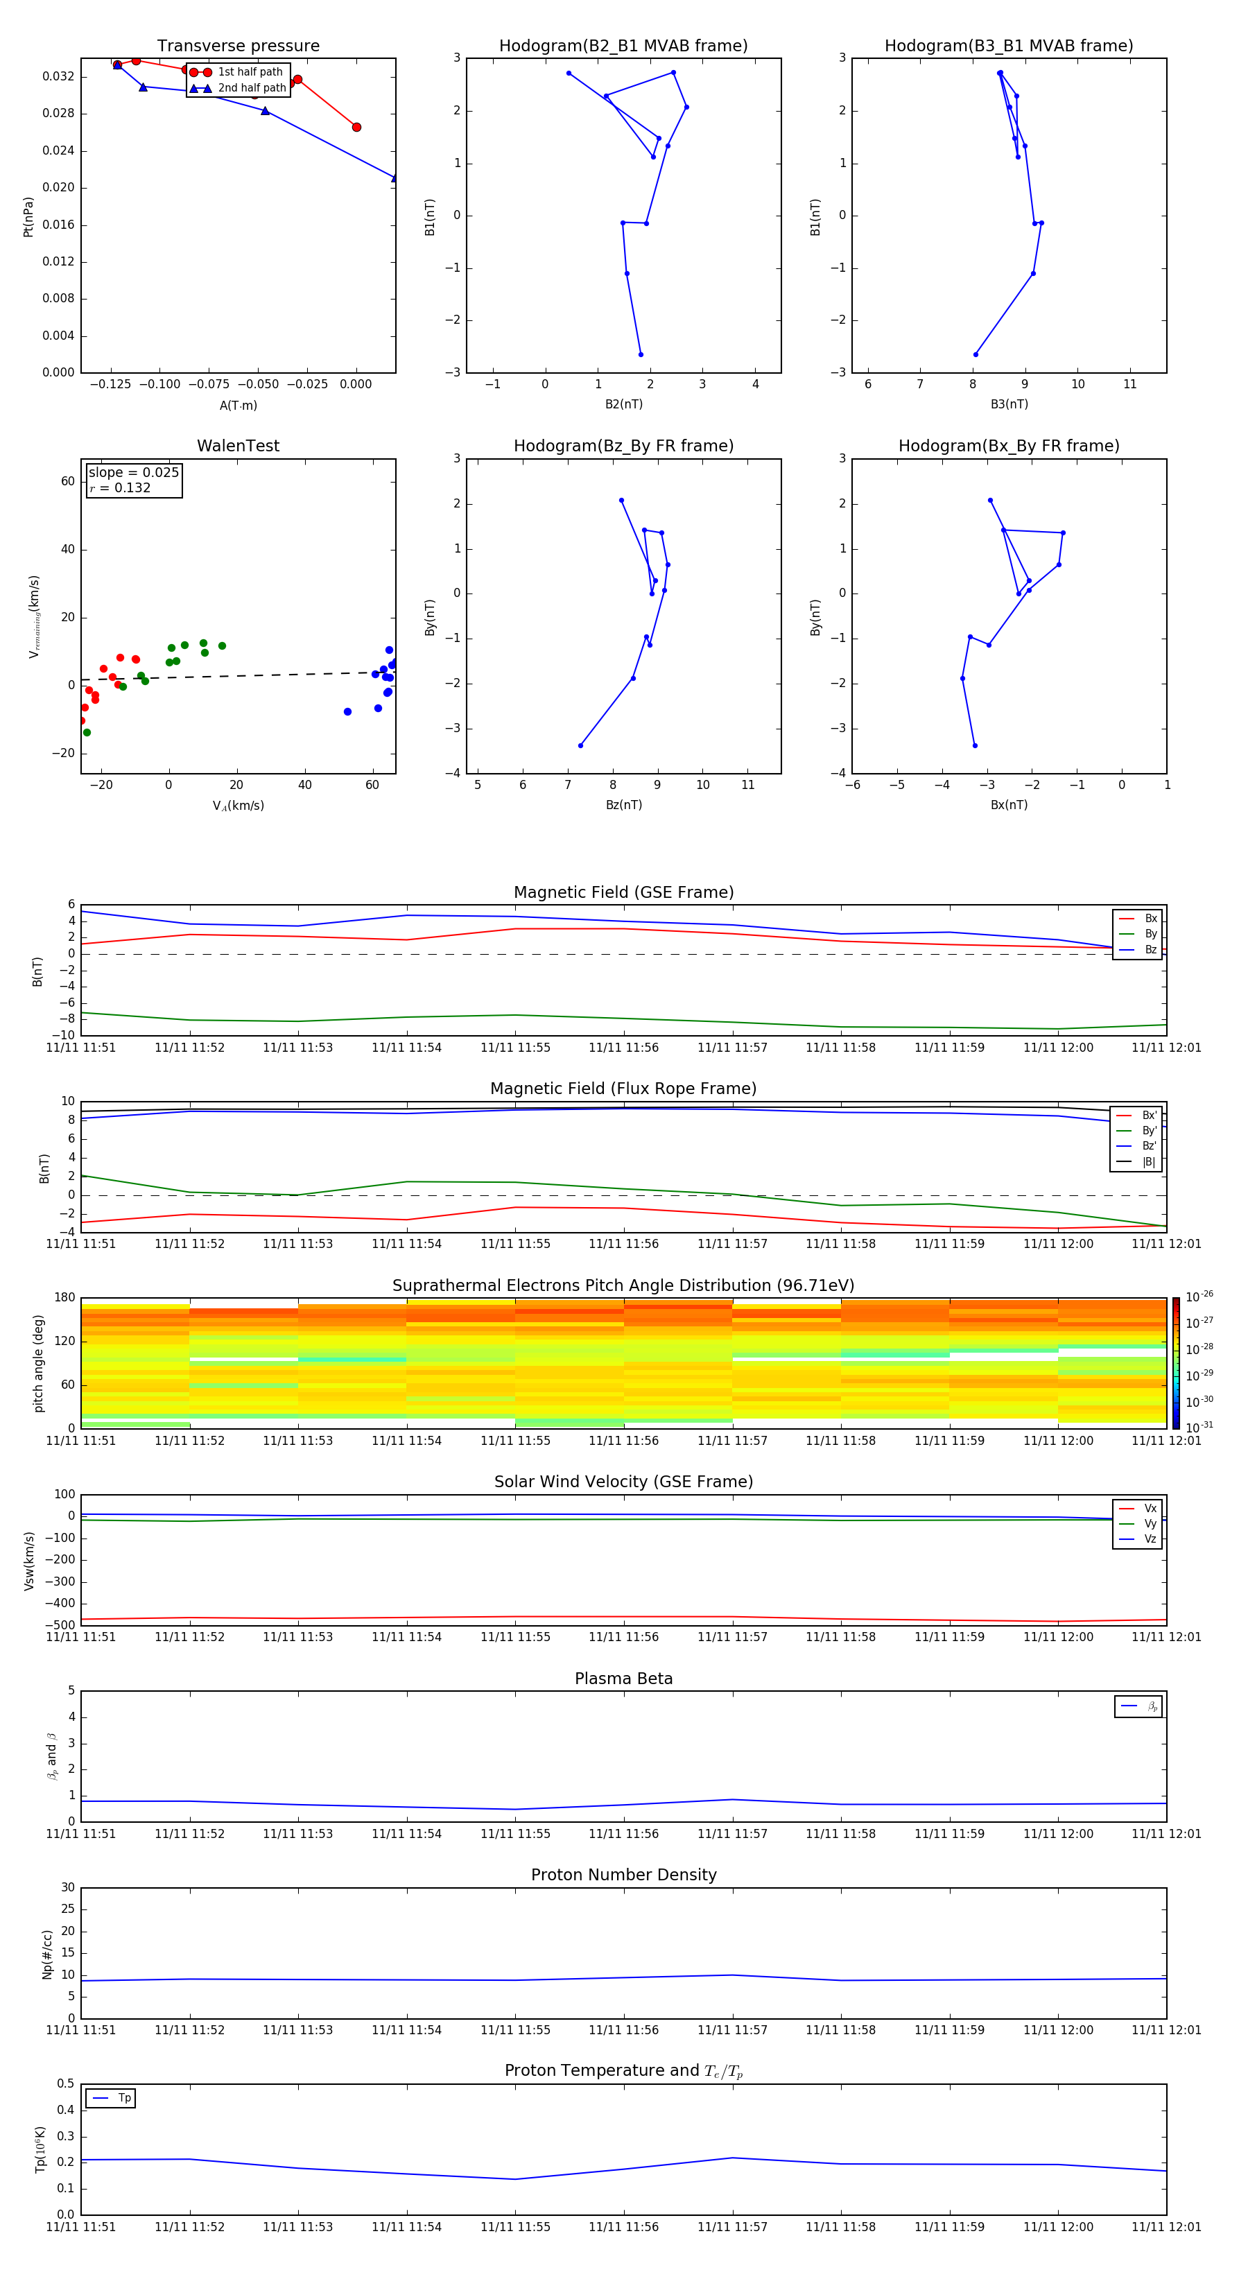Click the "Proton Number Density" title
This screenshot has width=1248, height=2288.
(x=623, y=1875)
